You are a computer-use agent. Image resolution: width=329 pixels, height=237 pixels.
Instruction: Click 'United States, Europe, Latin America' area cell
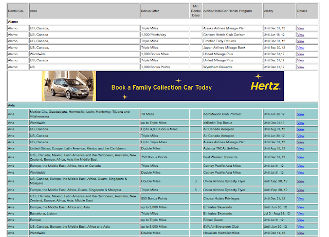[84, 148]
